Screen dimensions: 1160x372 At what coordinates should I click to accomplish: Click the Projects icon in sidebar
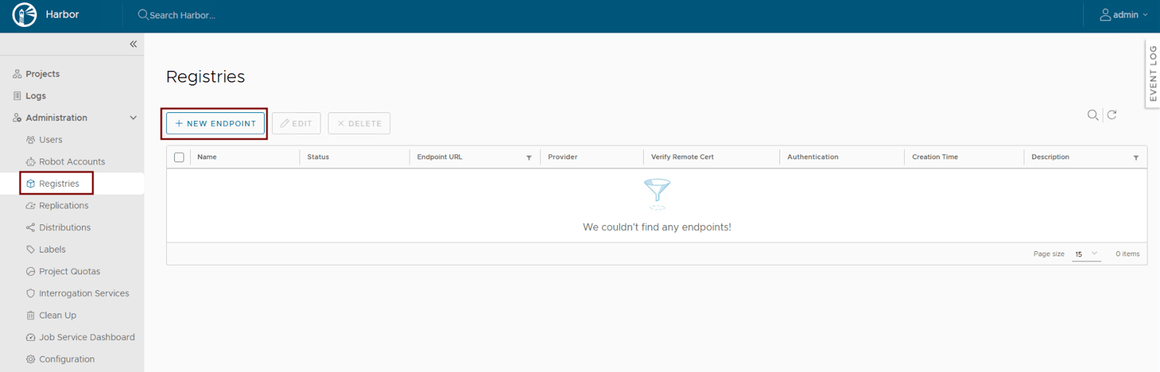click(x=17, y=74)
